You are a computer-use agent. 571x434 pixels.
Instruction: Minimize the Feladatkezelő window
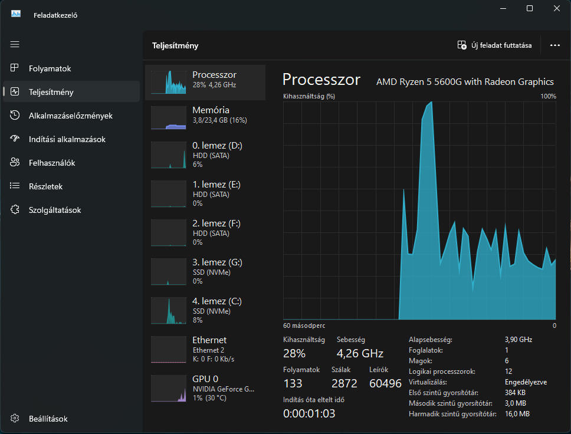(503, 8)
